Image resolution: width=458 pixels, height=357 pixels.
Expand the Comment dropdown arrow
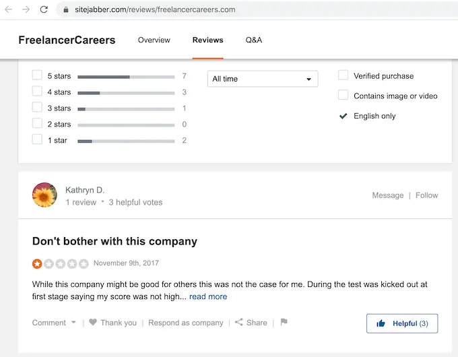[x=73, y=323]
